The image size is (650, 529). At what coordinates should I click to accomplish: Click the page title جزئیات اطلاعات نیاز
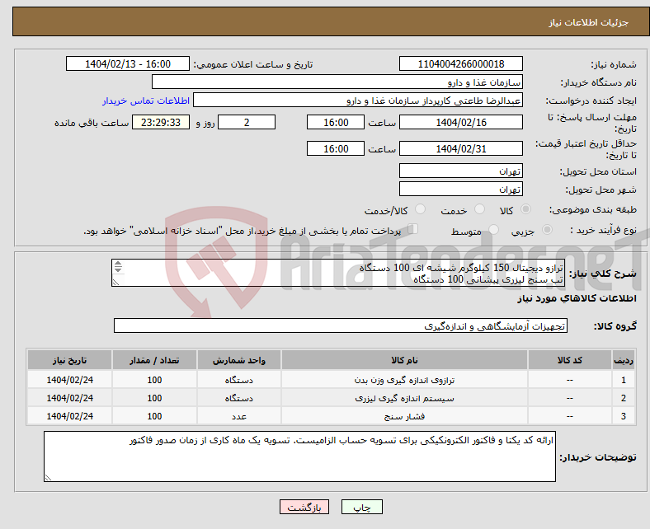click(x=589, y=22)
